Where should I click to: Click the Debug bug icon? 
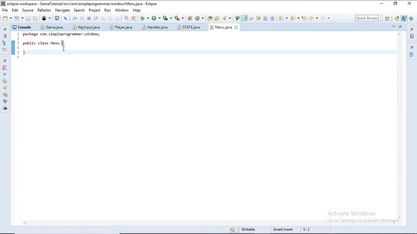point(142,18)
